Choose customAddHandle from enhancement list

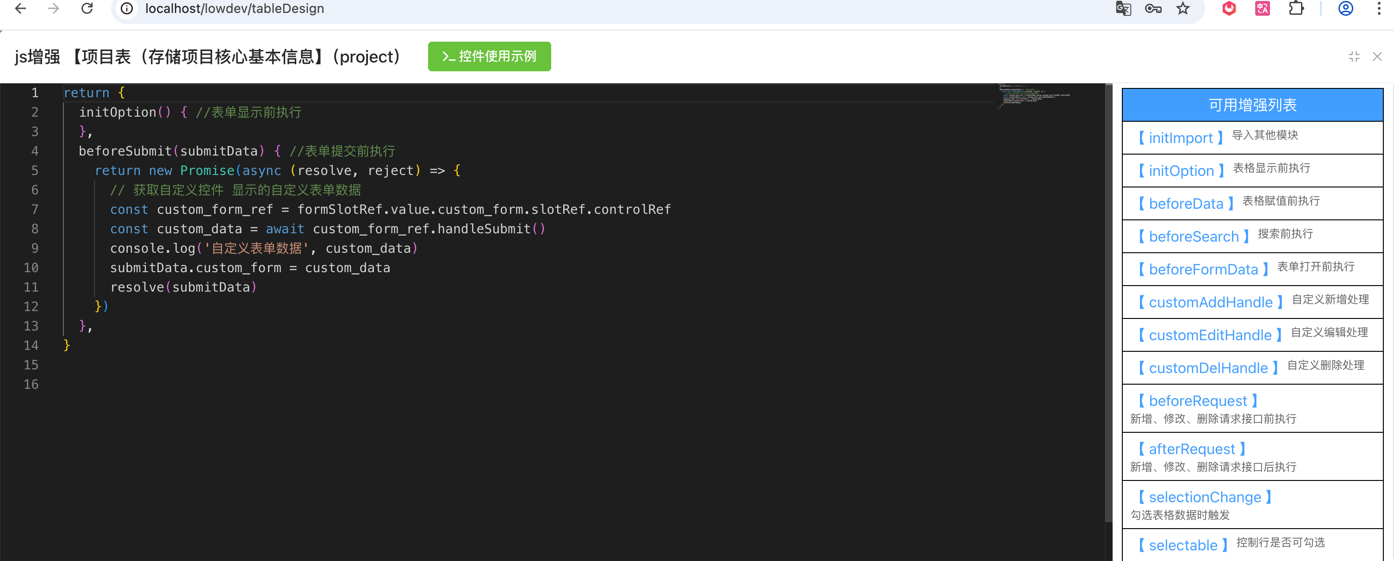1210,302
